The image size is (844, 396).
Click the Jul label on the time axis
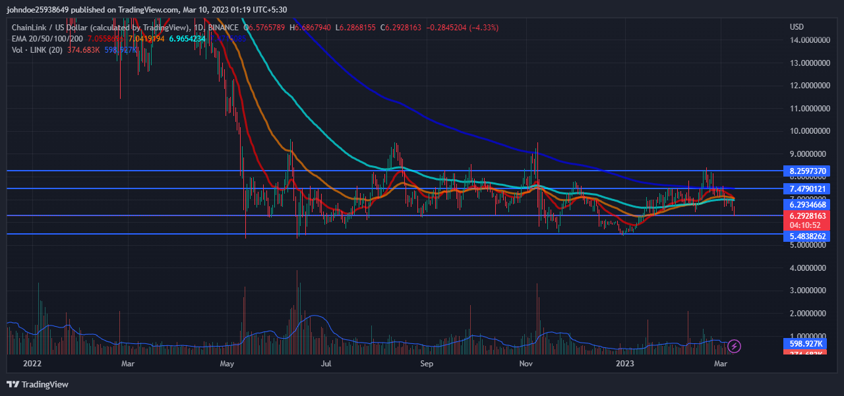pos(326,363)
